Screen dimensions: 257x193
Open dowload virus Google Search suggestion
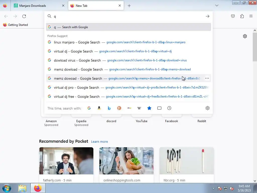(x=128, y=60)
